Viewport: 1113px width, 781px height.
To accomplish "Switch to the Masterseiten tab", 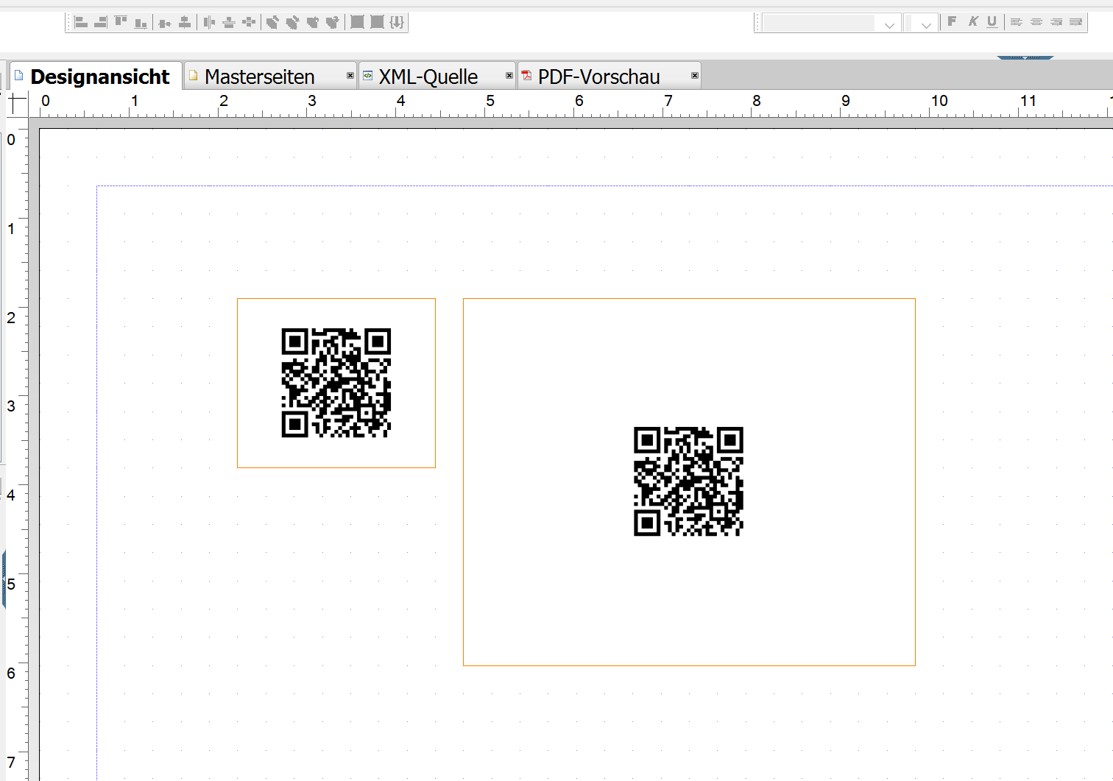I will 259,77.
